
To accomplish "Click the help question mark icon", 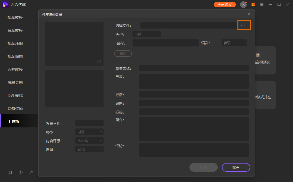I will pos(21,172).
